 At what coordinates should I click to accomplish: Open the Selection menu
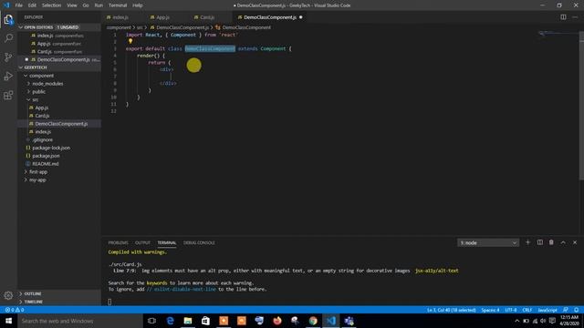[x=51, y=5]
